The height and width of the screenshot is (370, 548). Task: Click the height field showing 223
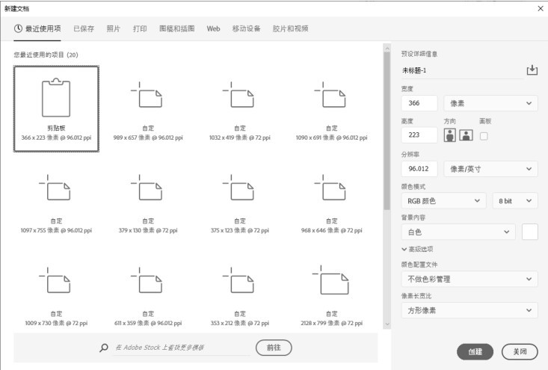coord(419,135)
